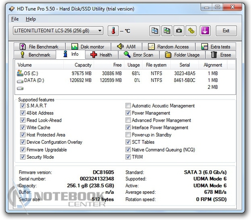Open the Extra tests tab
251x220 pixels.
216,47
